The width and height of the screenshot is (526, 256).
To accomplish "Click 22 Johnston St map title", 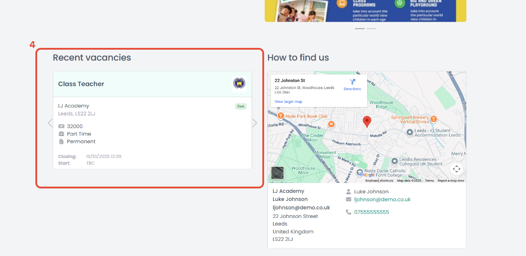I will (x=290, y=81).
